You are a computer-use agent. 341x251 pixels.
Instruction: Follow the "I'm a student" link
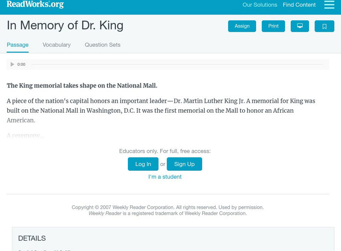[165, 177]
